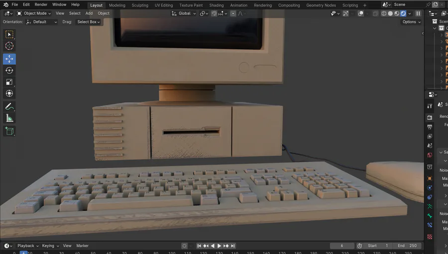Open the Default orientation dropdown

coord(41,22)
